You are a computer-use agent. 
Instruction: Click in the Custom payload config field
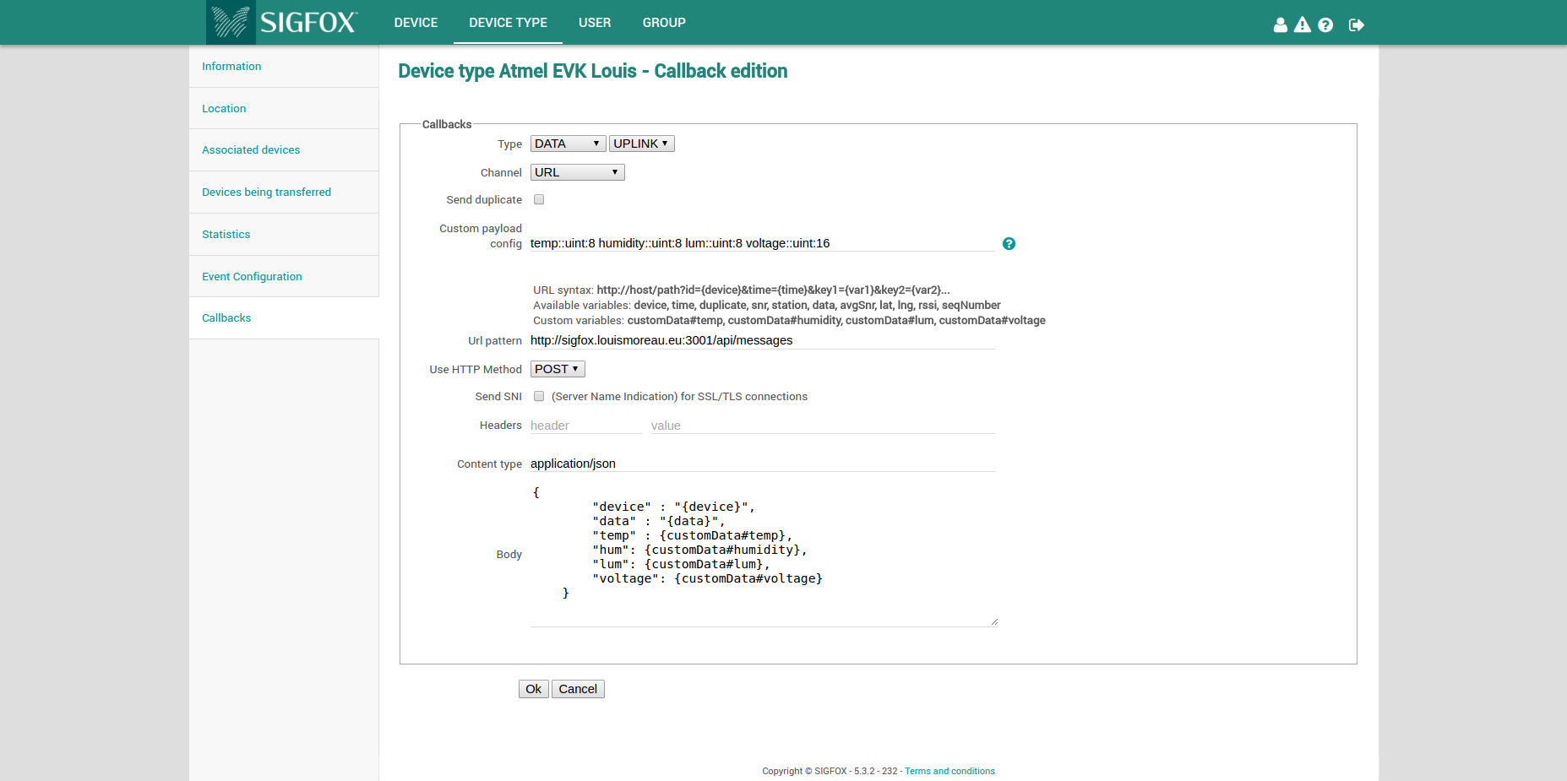pos(762,243)
